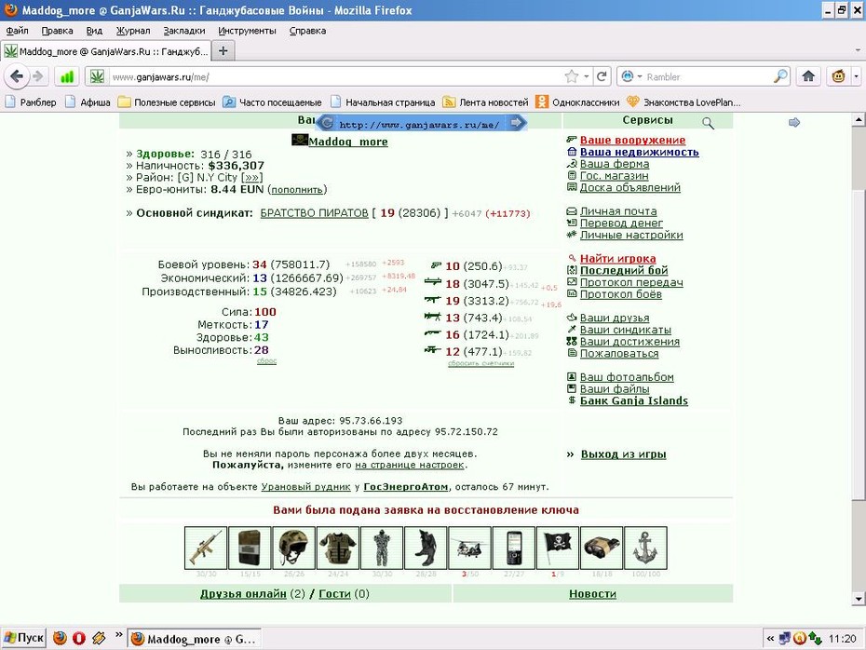Click the search magnifier in Сервисы header
The image size is (866, 650).
coord(708,123)
